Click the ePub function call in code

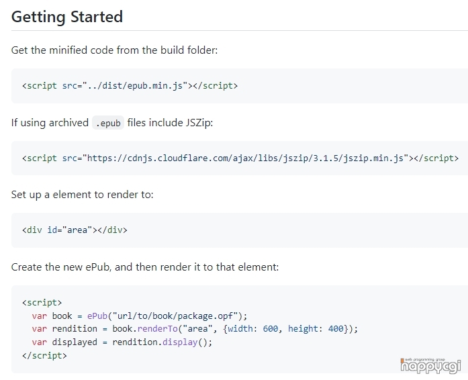97,316
